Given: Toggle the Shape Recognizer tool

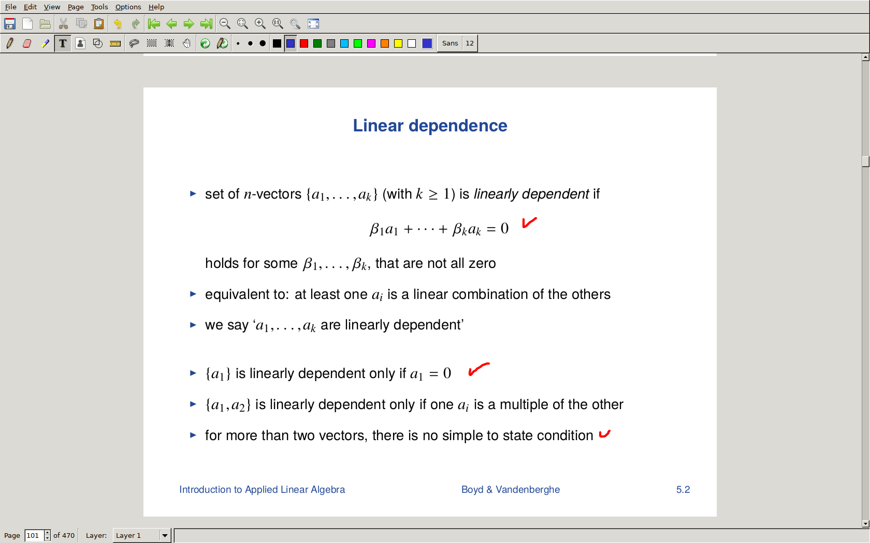Looking at the screenshot, I should point(97,43).
